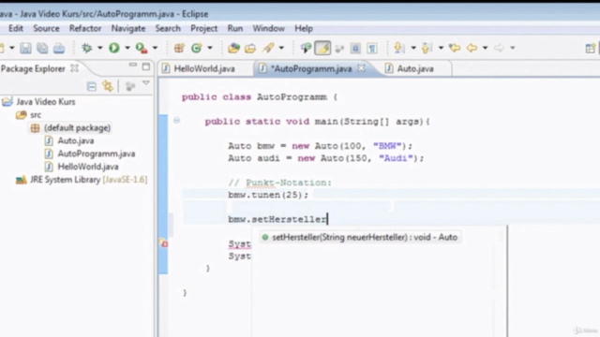This screenshot has width=600, height=337.
Task: Choose setHersteller autocomplete proposal
Action: pyautogui.click(x=360, y=237)
